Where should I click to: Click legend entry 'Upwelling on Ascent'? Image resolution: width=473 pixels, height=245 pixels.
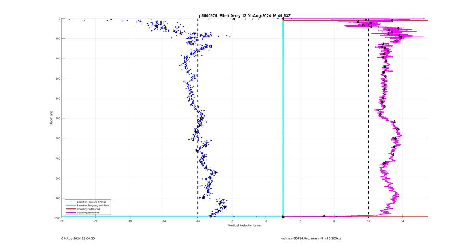coord(88,213)
